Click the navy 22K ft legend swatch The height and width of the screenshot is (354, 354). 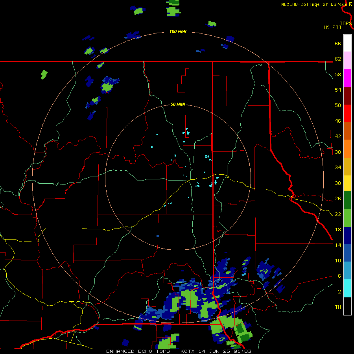[x=347, y=236]
